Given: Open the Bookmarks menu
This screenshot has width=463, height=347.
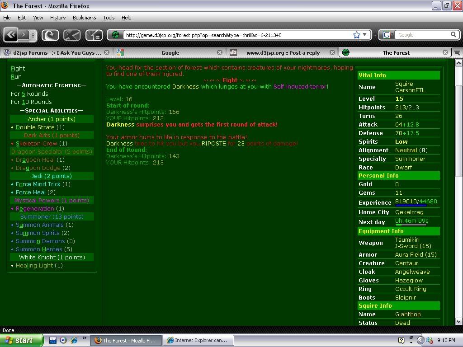Looking at the screenshot, I should click(84, 18).
